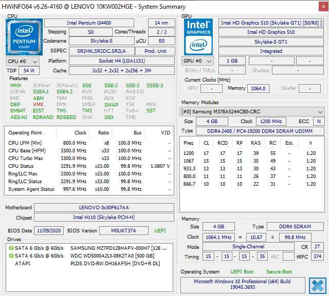Image resolution: width=329 pixels, height=296 pixels.
Task: Click the WDC WD5000AZLX drive entry
Action: click(89, 256)
